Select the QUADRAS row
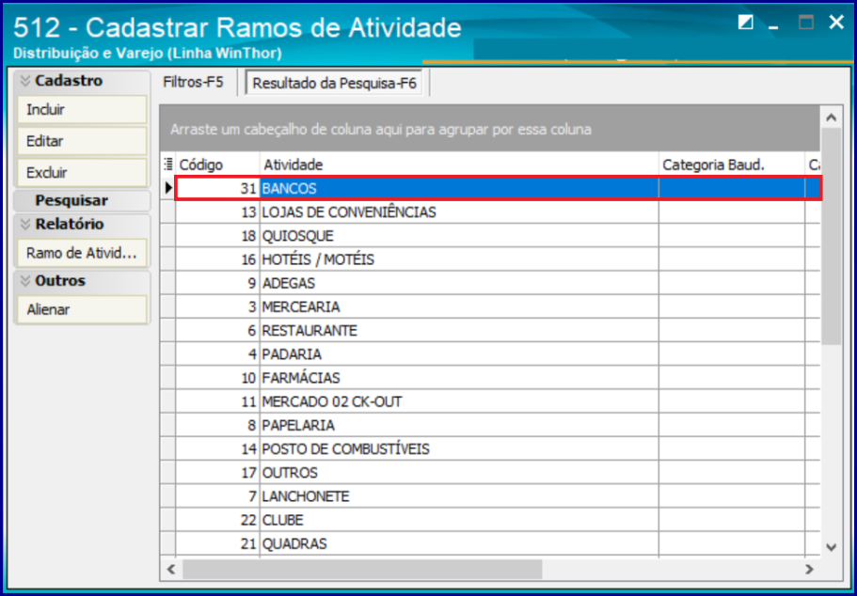Viewport: 857px width, 596px height. point(498,543)
